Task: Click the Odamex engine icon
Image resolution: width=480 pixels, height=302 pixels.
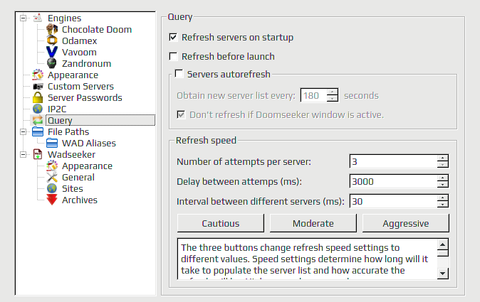Action: click(x=52, y=41)
